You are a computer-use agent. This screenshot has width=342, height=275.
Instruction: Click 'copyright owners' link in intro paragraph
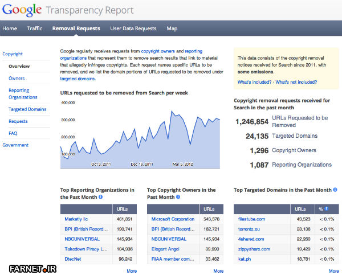[158, 51]
